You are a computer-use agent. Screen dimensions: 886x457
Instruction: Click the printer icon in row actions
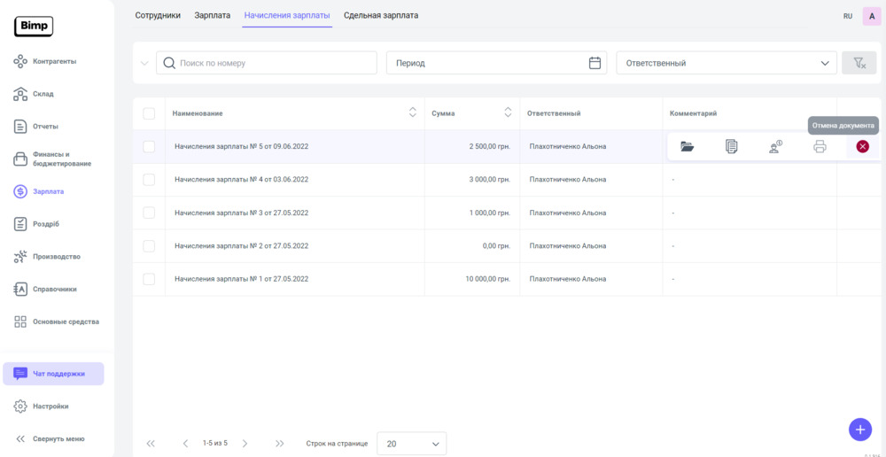(820, 147)
